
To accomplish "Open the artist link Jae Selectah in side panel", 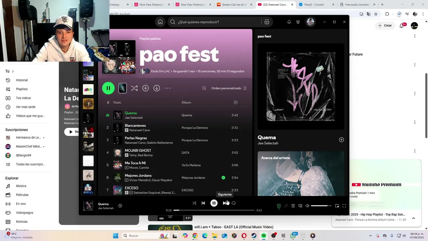I will 268,143.
